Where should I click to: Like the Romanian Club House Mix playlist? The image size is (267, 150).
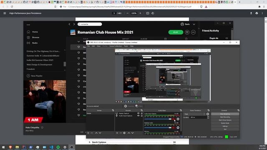(x=187, y=32)
